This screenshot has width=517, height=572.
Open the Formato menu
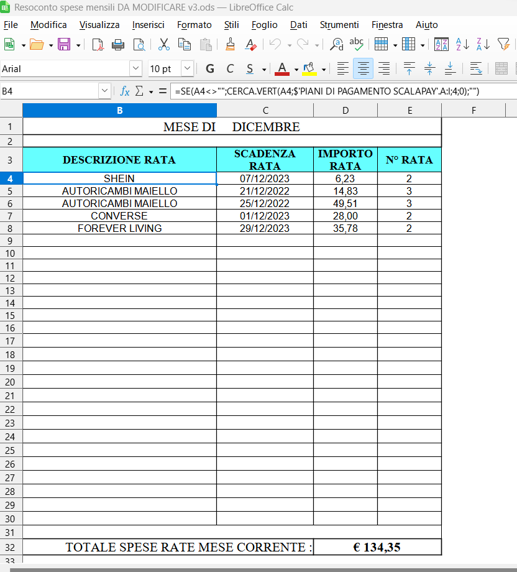(x=194, y=25)
